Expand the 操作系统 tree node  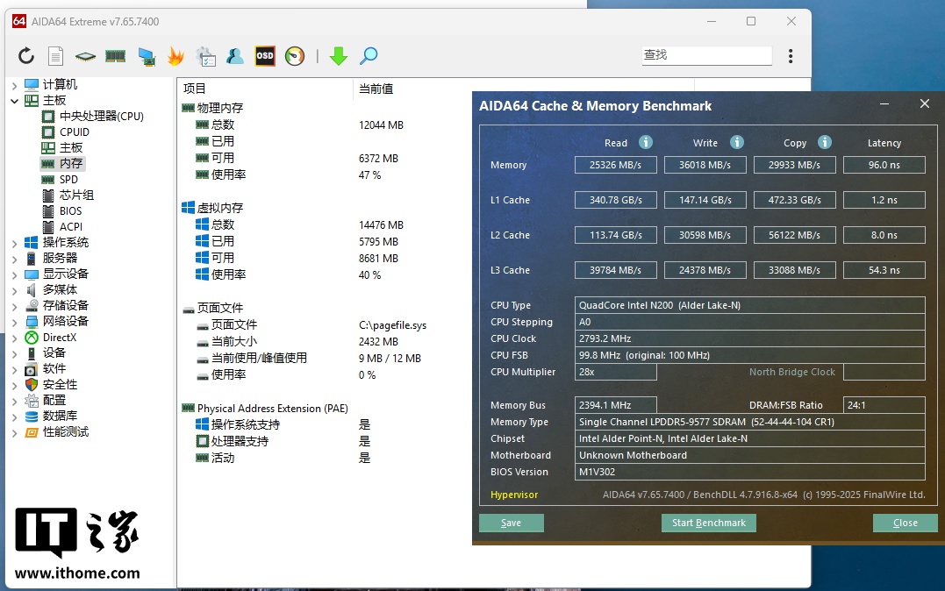point(14,243)
